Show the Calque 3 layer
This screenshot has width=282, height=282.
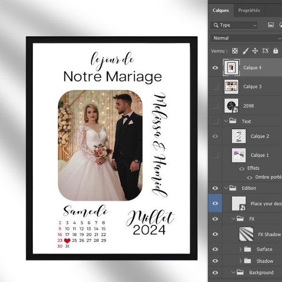(x=215, y=86)
